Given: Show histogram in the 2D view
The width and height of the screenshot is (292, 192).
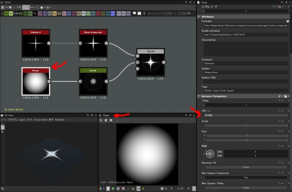Looking at the screenshot, I should coord(133,189).
